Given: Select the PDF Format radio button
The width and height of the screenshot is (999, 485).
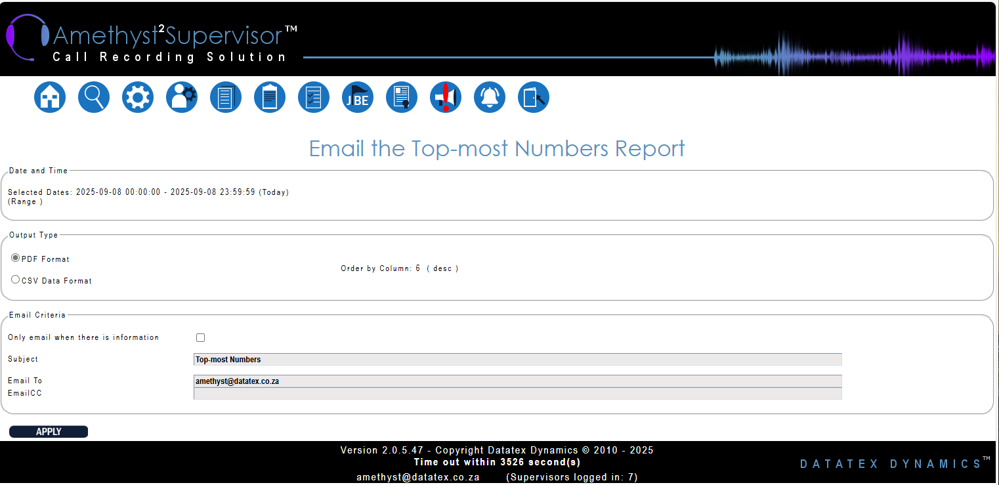Looking at the screenshot, I should point(16,258).
